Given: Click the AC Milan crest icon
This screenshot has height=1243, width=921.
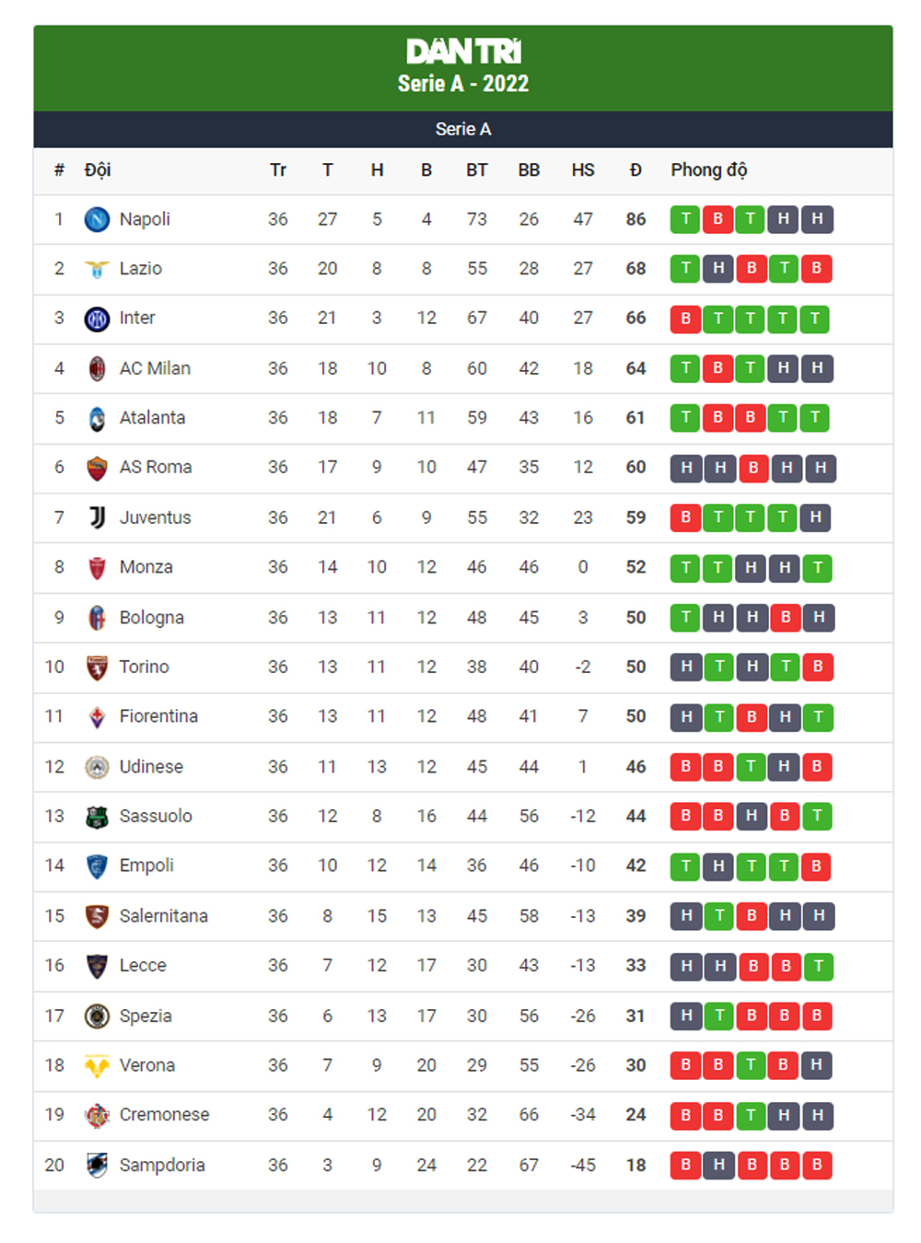Looking at the screenshot, I should point(97,368).
